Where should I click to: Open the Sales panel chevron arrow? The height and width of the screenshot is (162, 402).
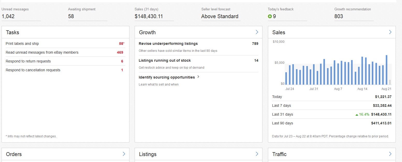click(x=390, y=32)
